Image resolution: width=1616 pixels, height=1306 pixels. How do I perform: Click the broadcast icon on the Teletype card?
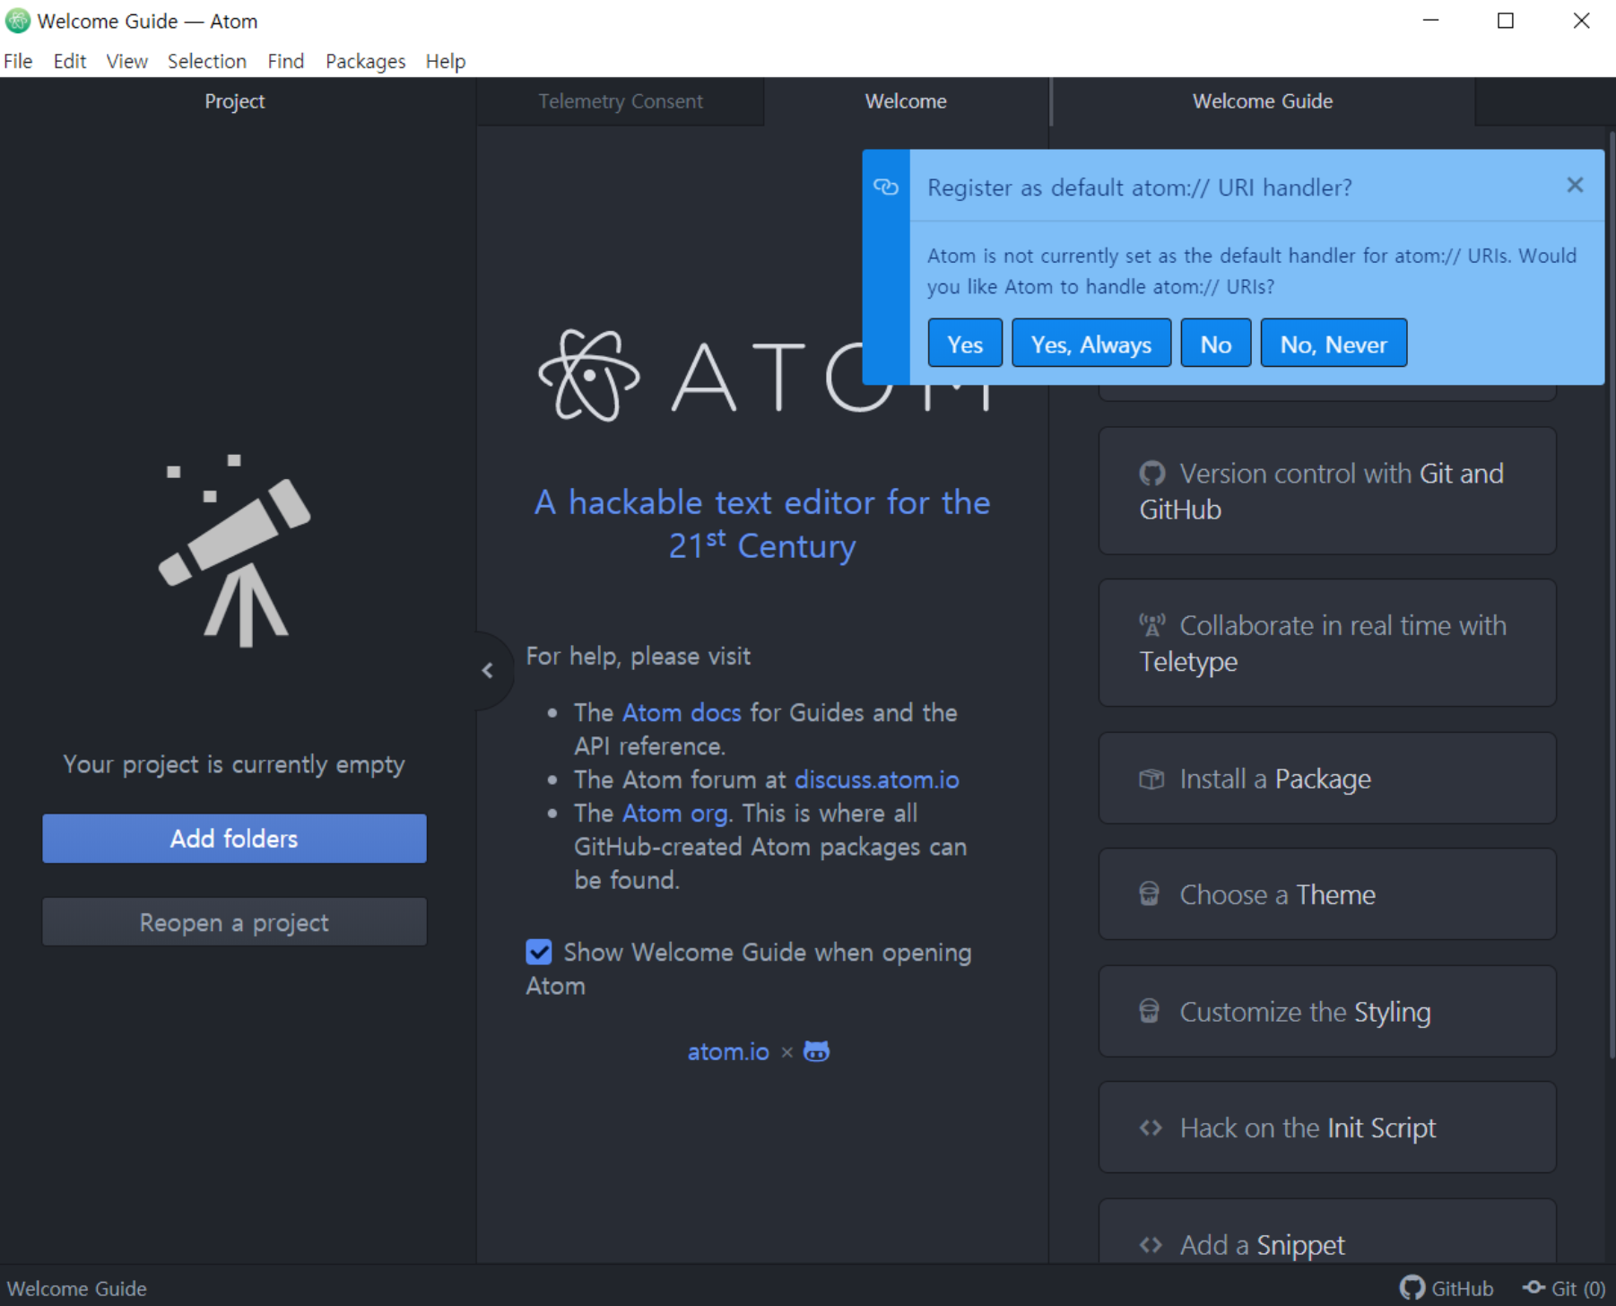coord(1152,624)
